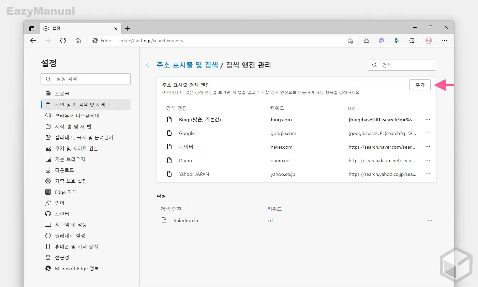Click the Edge site identity icon

95,41
